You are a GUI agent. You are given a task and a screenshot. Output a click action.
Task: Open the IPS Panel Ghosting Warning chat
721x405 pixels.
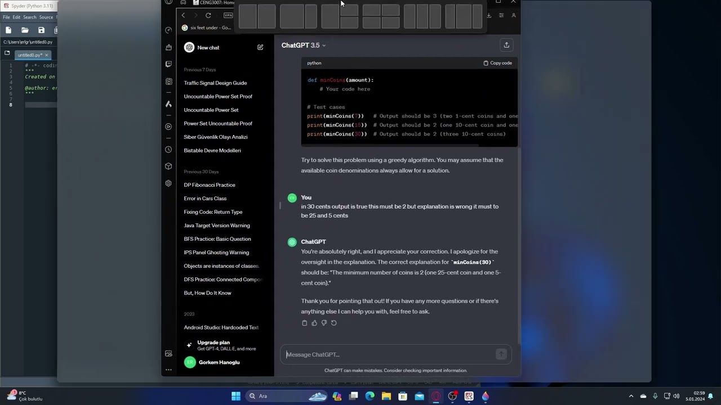click(216, 253)
